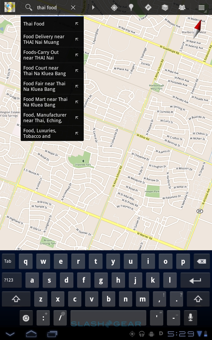The image size is (212, 340).
Task: Open the map Layers icon
Action: point(165,7)
